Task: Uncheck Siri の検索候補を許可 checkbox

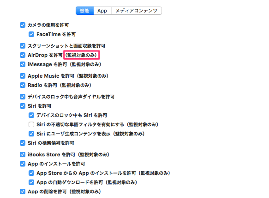Action: pyautogui.click(x=23, y=143)
